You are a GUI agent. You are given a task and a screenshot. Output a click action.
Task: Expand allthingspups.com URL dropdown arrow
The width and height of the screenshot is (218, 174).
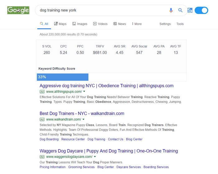(84, 91)
